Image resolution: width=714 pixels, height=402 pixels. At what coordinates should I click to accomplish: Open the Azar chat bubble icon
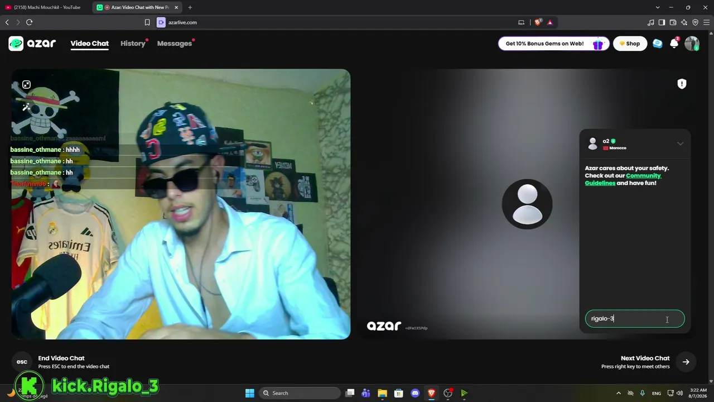coord(658,44)
